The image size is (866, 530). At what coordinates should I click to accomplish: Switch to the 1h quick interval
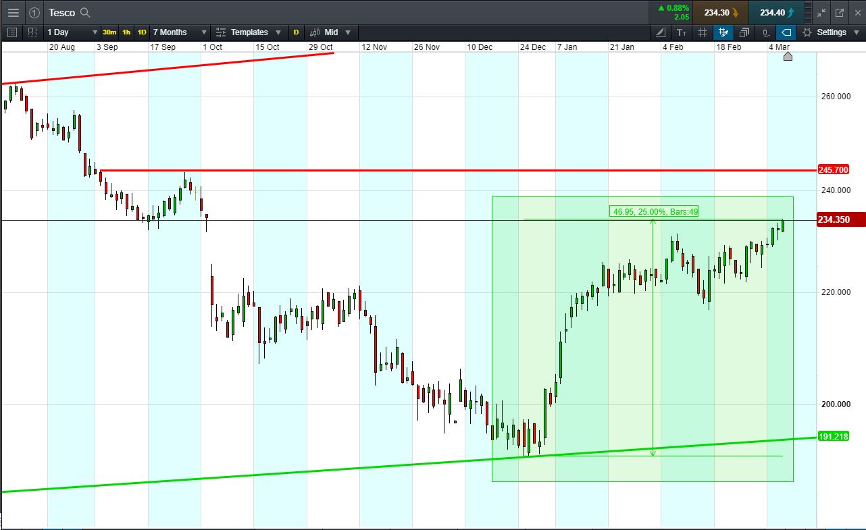126,32
